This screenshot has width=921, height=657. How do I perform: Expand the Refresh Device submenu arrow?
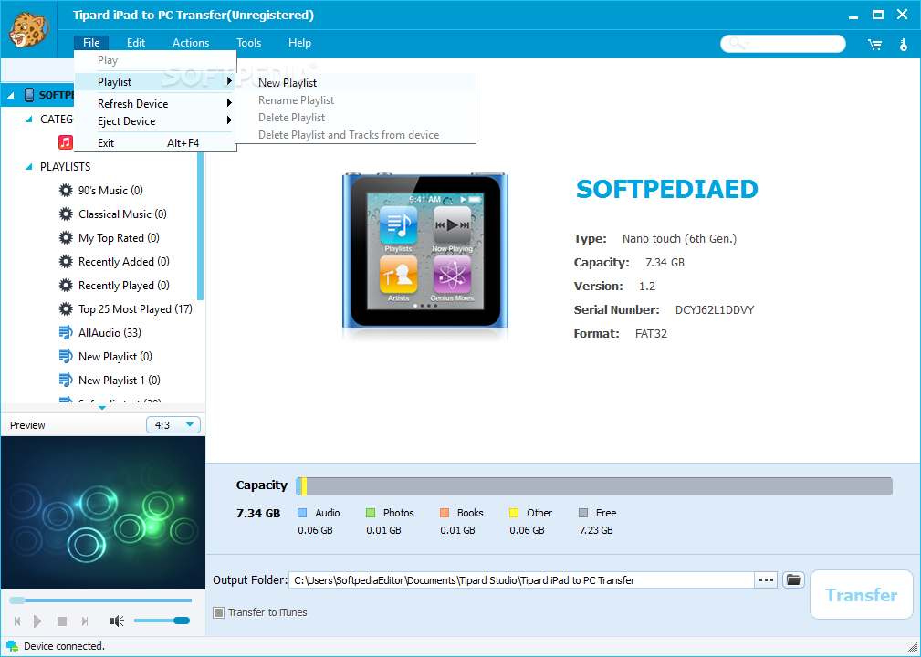pos(229,103)
